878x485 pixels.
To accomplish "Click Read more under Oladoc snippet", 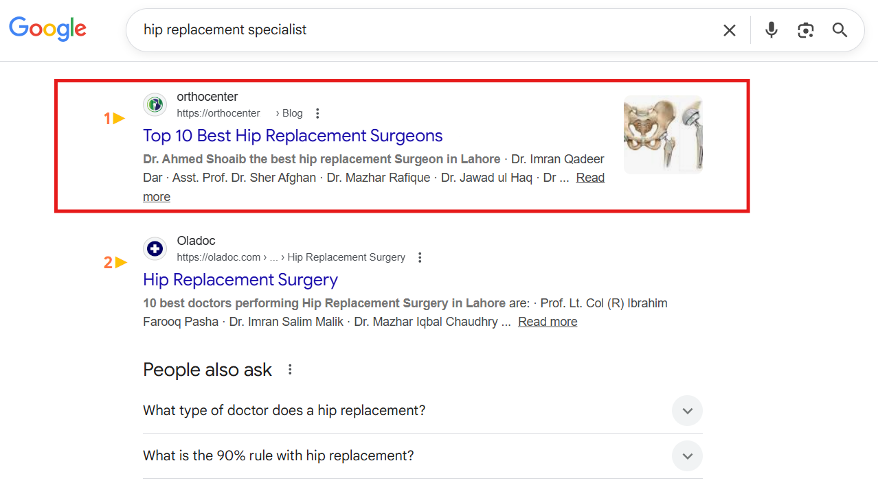I will [x=548, y=322].
